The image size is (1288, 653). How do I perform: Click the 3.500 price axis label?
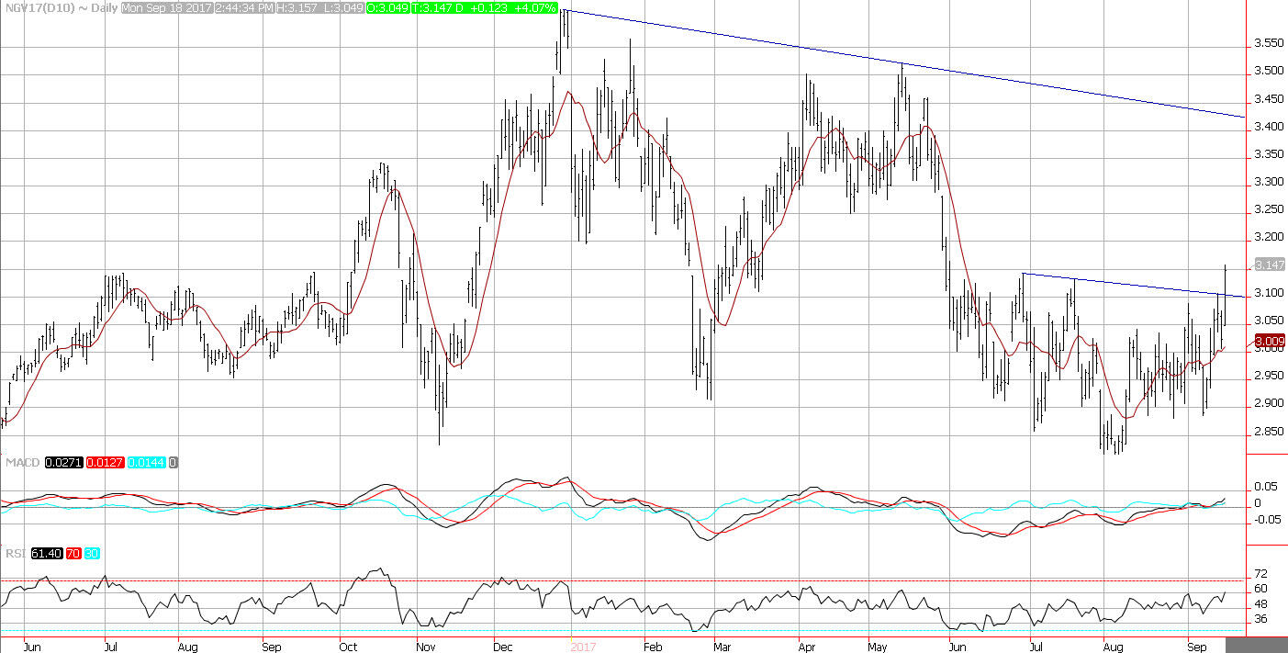coord(1268,71)
